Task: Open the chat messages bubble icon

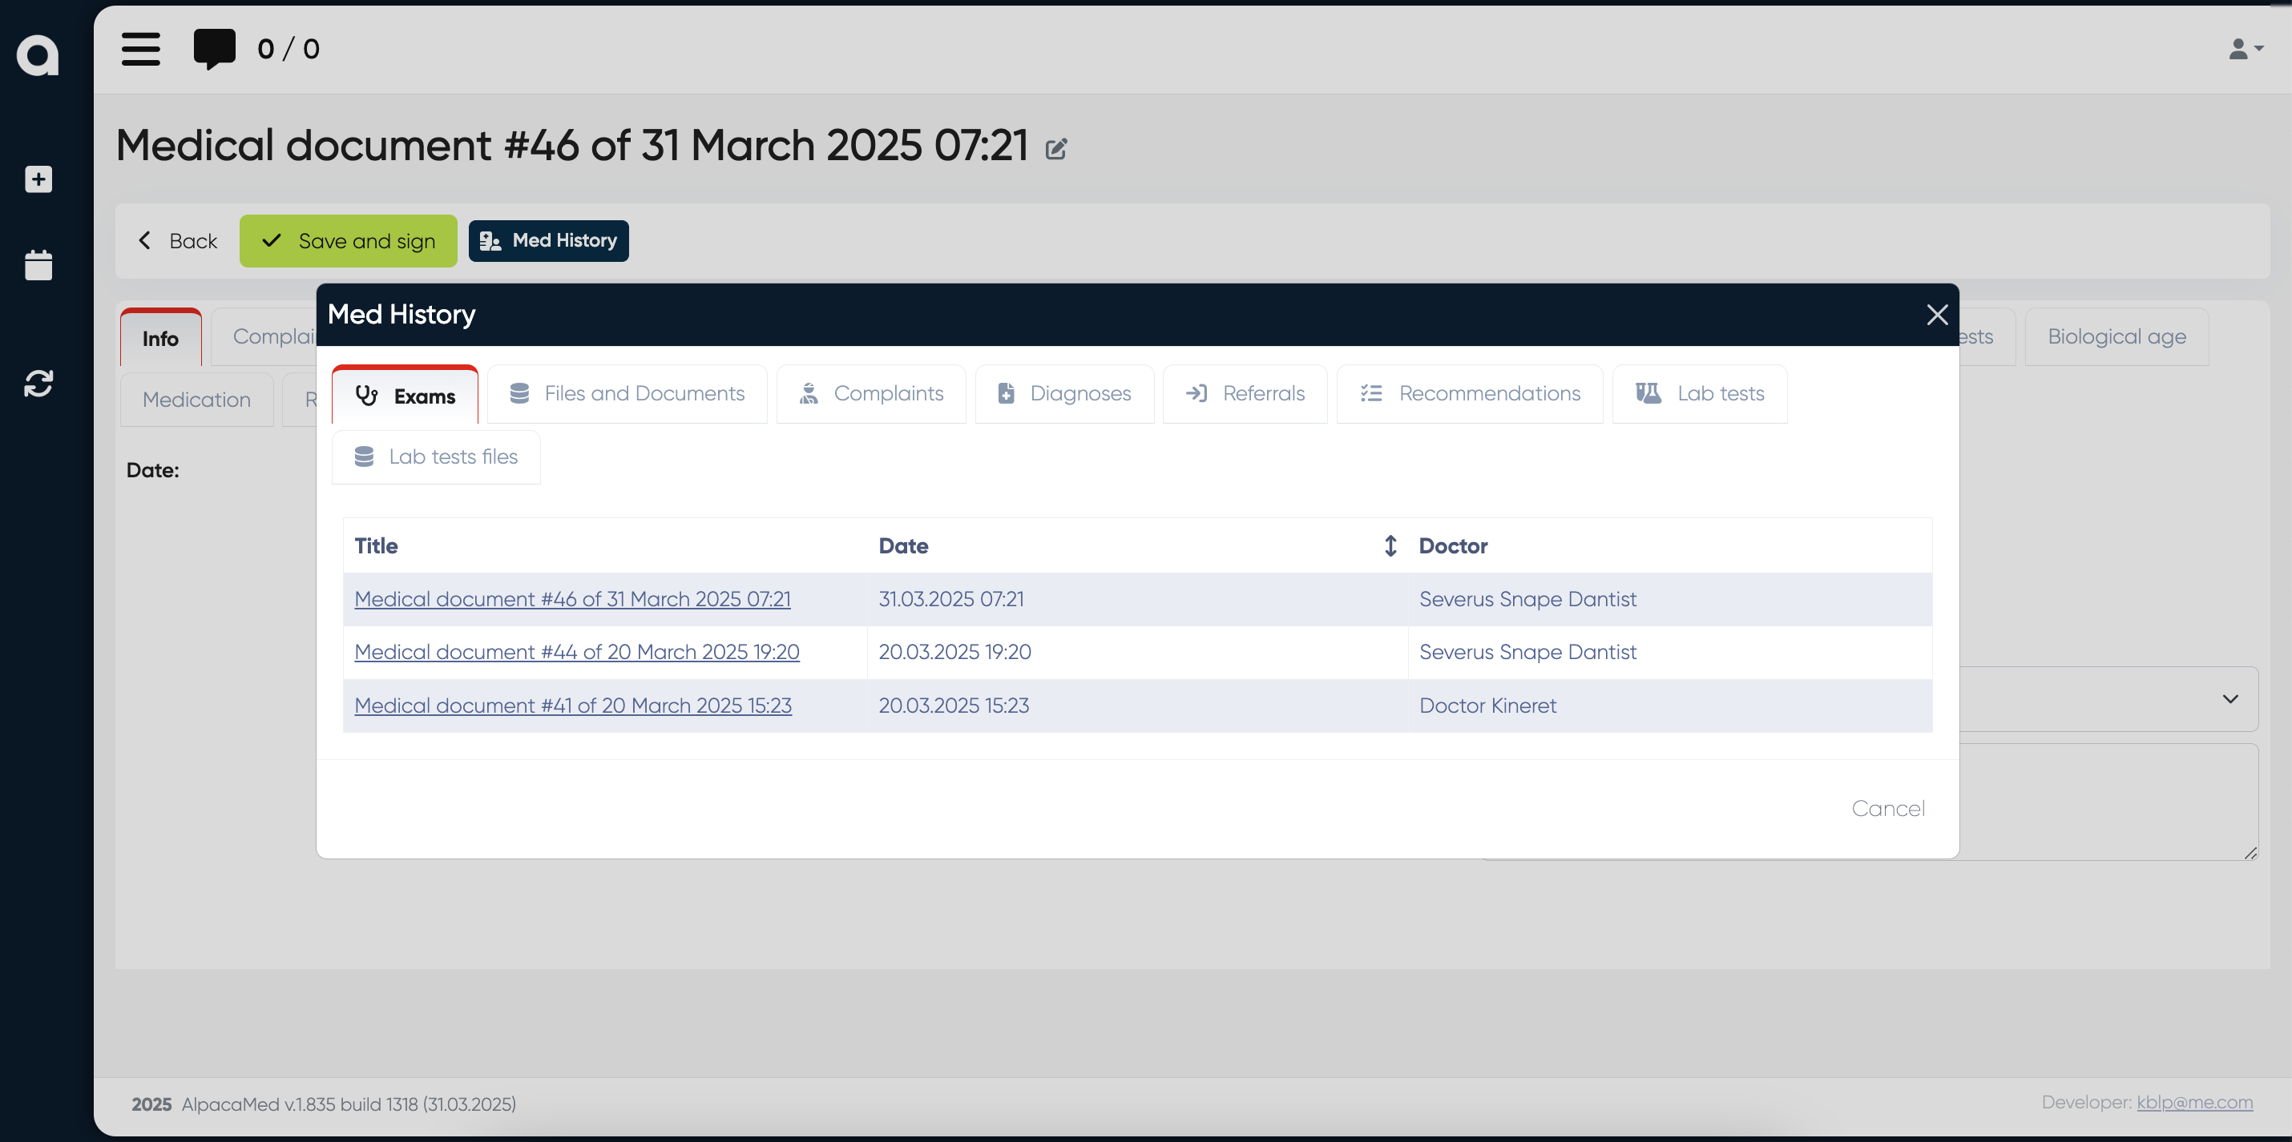Action: click(215, 48)
